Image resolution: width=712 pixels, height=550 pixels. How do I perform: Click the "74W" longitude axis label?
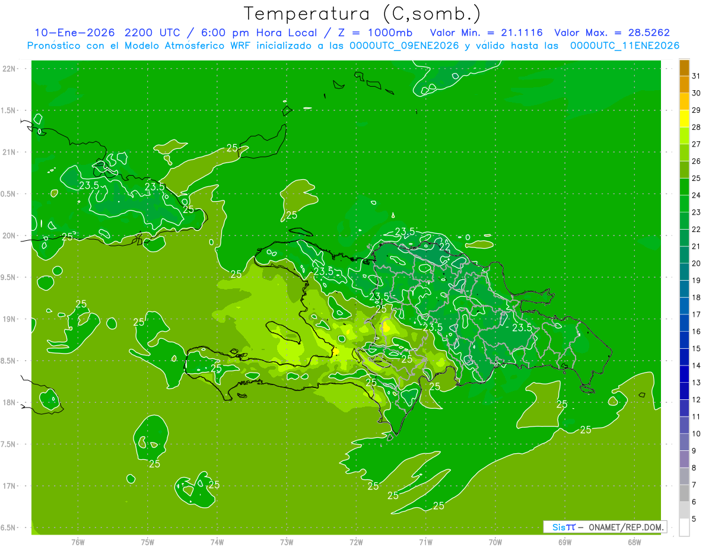point(217,542)
